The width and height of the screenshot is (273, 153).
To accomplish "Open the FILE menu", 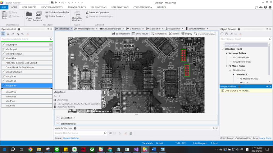I will pyautogui.click(x=4, y=7).
